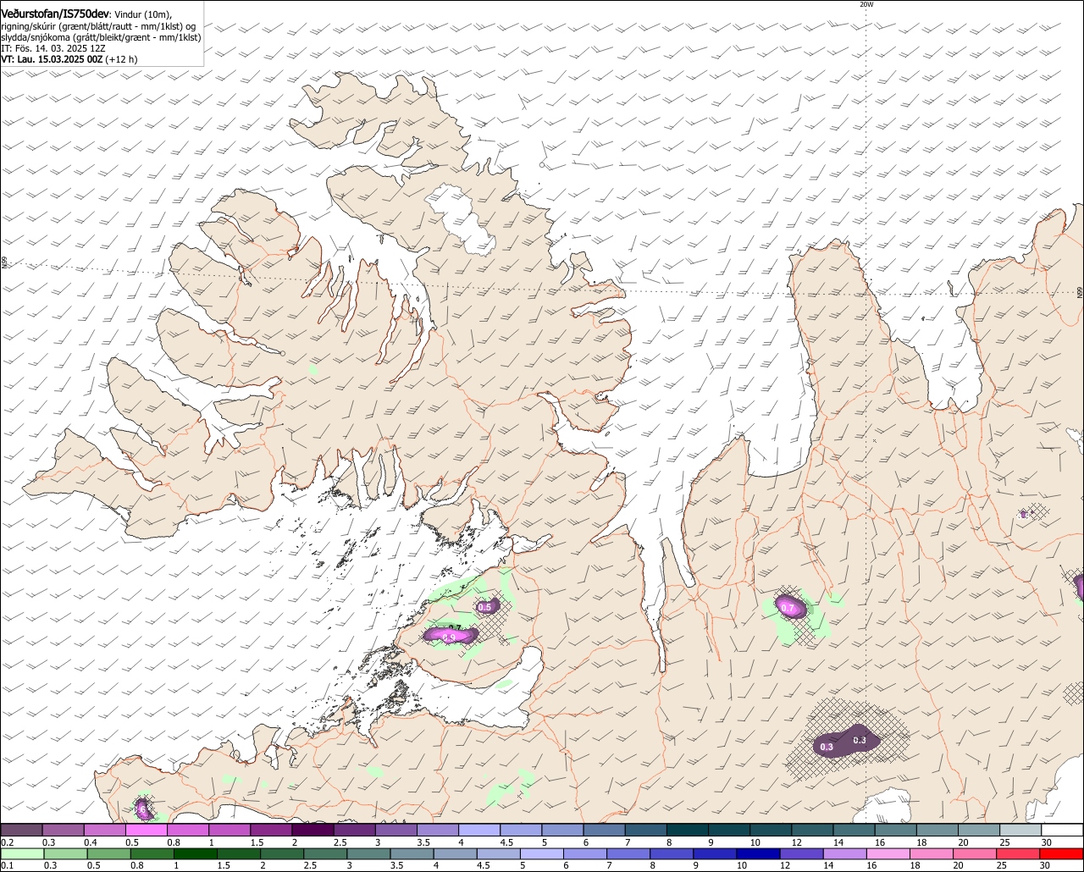
Task: Click the left '0.3' value in dark purple patch
Action: 827,747
